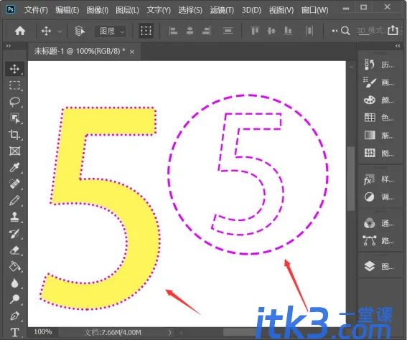Pick the Eyedropper tool
This screenshot has width=407, height=340.
14,168
